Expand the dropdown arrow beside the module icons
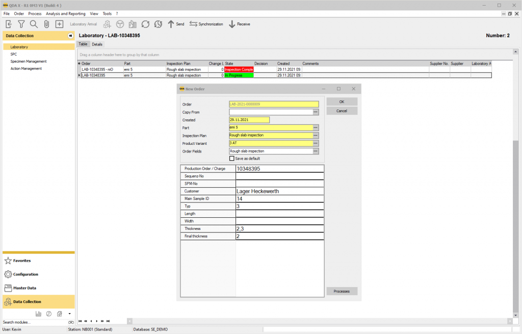 (x=70, y=314)
